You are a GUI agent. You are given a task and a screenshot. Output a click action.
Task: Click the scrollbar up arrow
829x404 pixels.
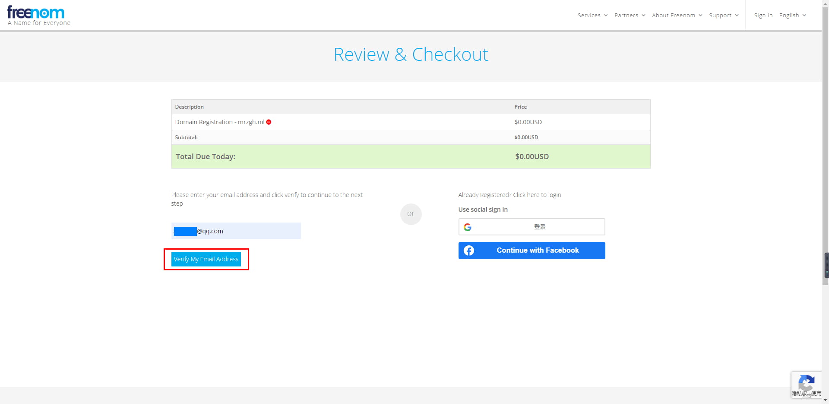pyautogui.click(x=825, y=3)
